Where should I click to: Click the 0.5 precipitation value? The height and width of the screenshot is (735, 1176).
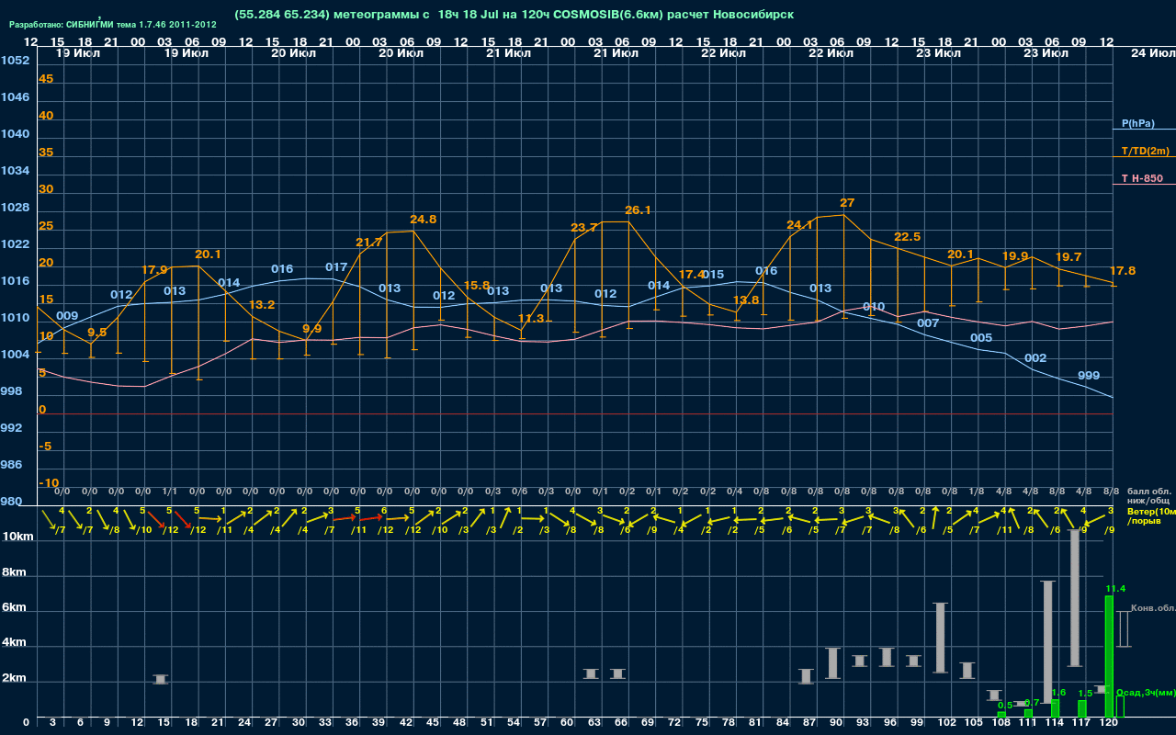coord(1005,706)
